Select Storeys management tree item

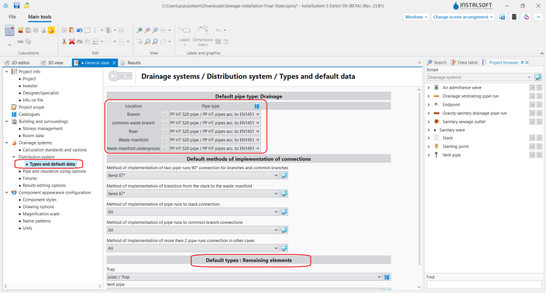point(42,128)
